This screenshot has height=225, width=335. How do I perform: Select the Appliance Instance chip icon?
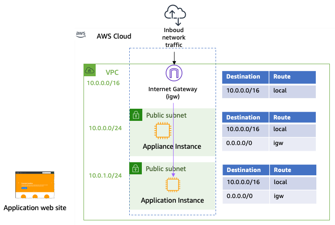click(x=163, y=131)
